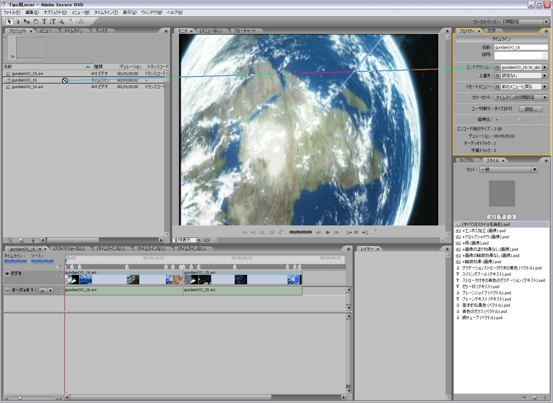Click the 設定... button for user operations
553x403 pixels.
pyautogui.click(x=531, y=109)
